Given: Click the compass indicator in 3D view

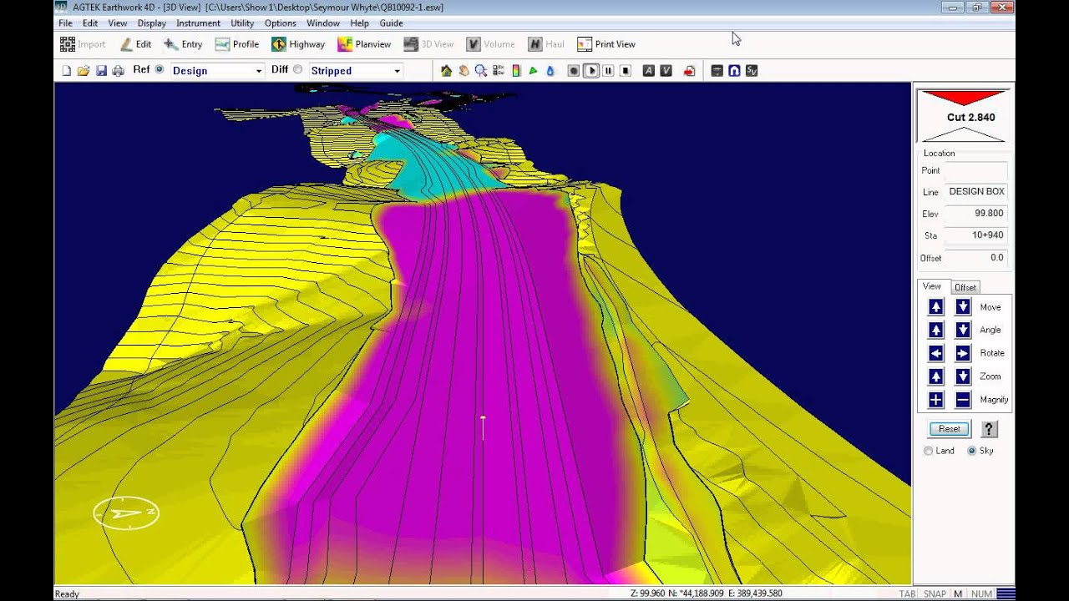Looking at the screenshot, I should point(126,513).
